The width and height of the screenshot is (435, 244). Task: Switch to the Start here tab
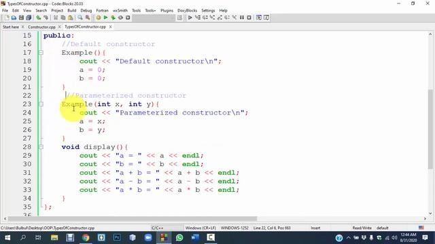[x=11, y=27]
